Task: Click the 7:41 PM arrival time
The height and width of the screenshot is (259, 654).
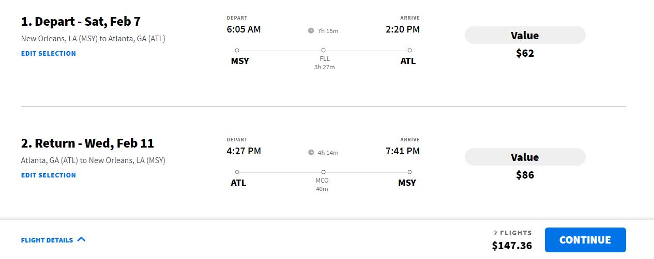Action: point(402,151)
